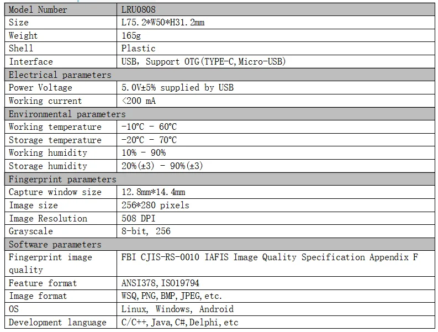Select the Feature format ANSI378 cell
Viewport: 438px width, 332px height.
[276, 283]
